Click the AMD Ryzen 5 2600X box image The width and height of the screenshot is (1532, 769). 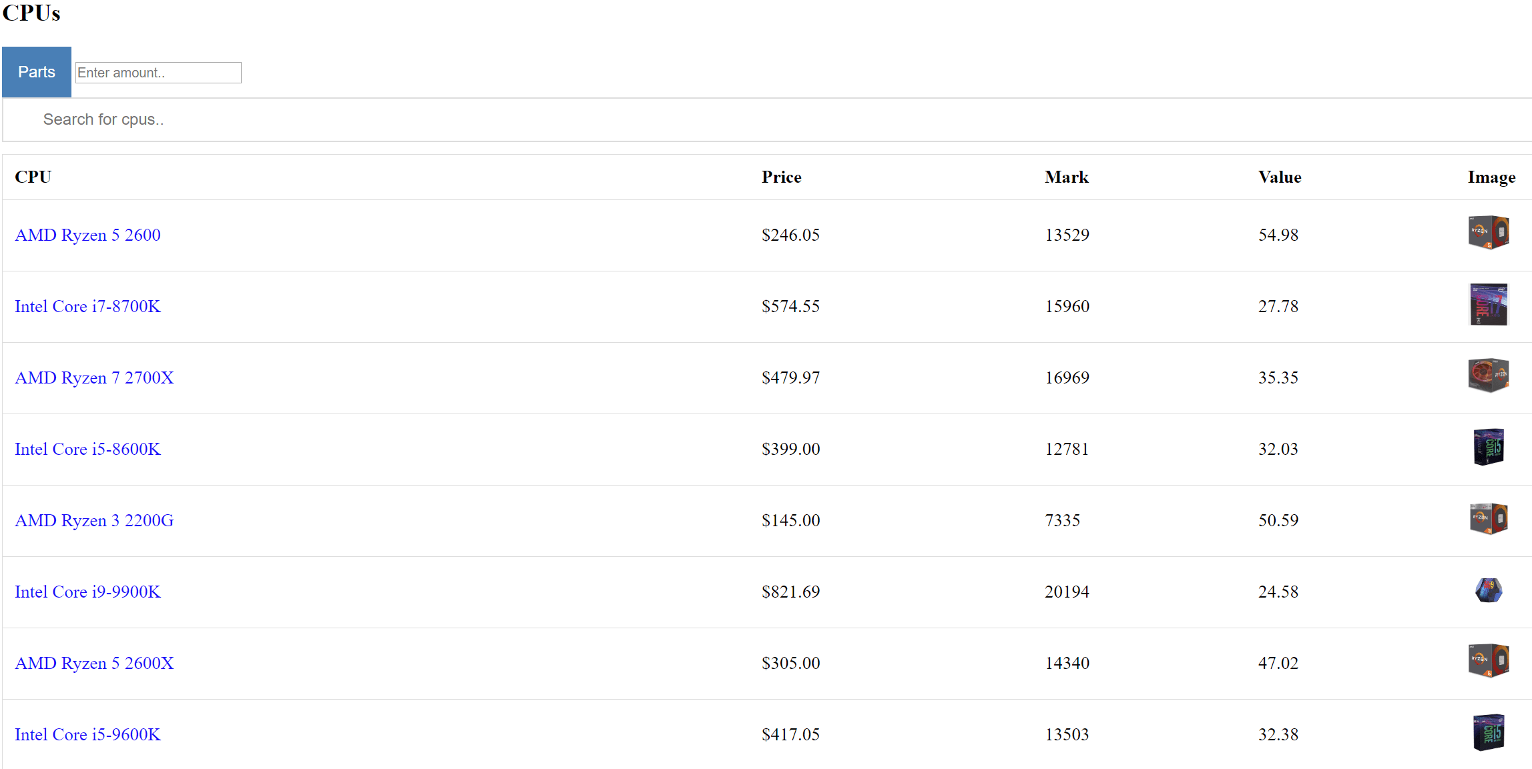(1489, 661)
